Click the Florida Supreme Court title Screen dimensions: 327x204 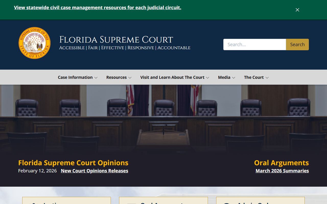click(x=116, y=40)
